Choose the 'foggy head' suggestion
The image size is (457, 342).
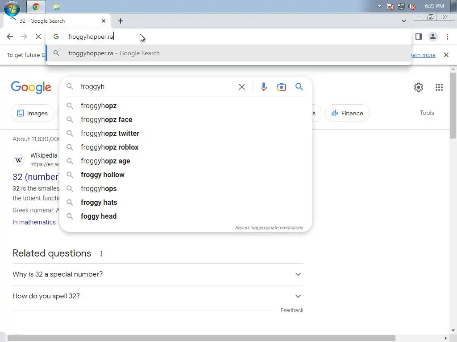tap(186, 216)
